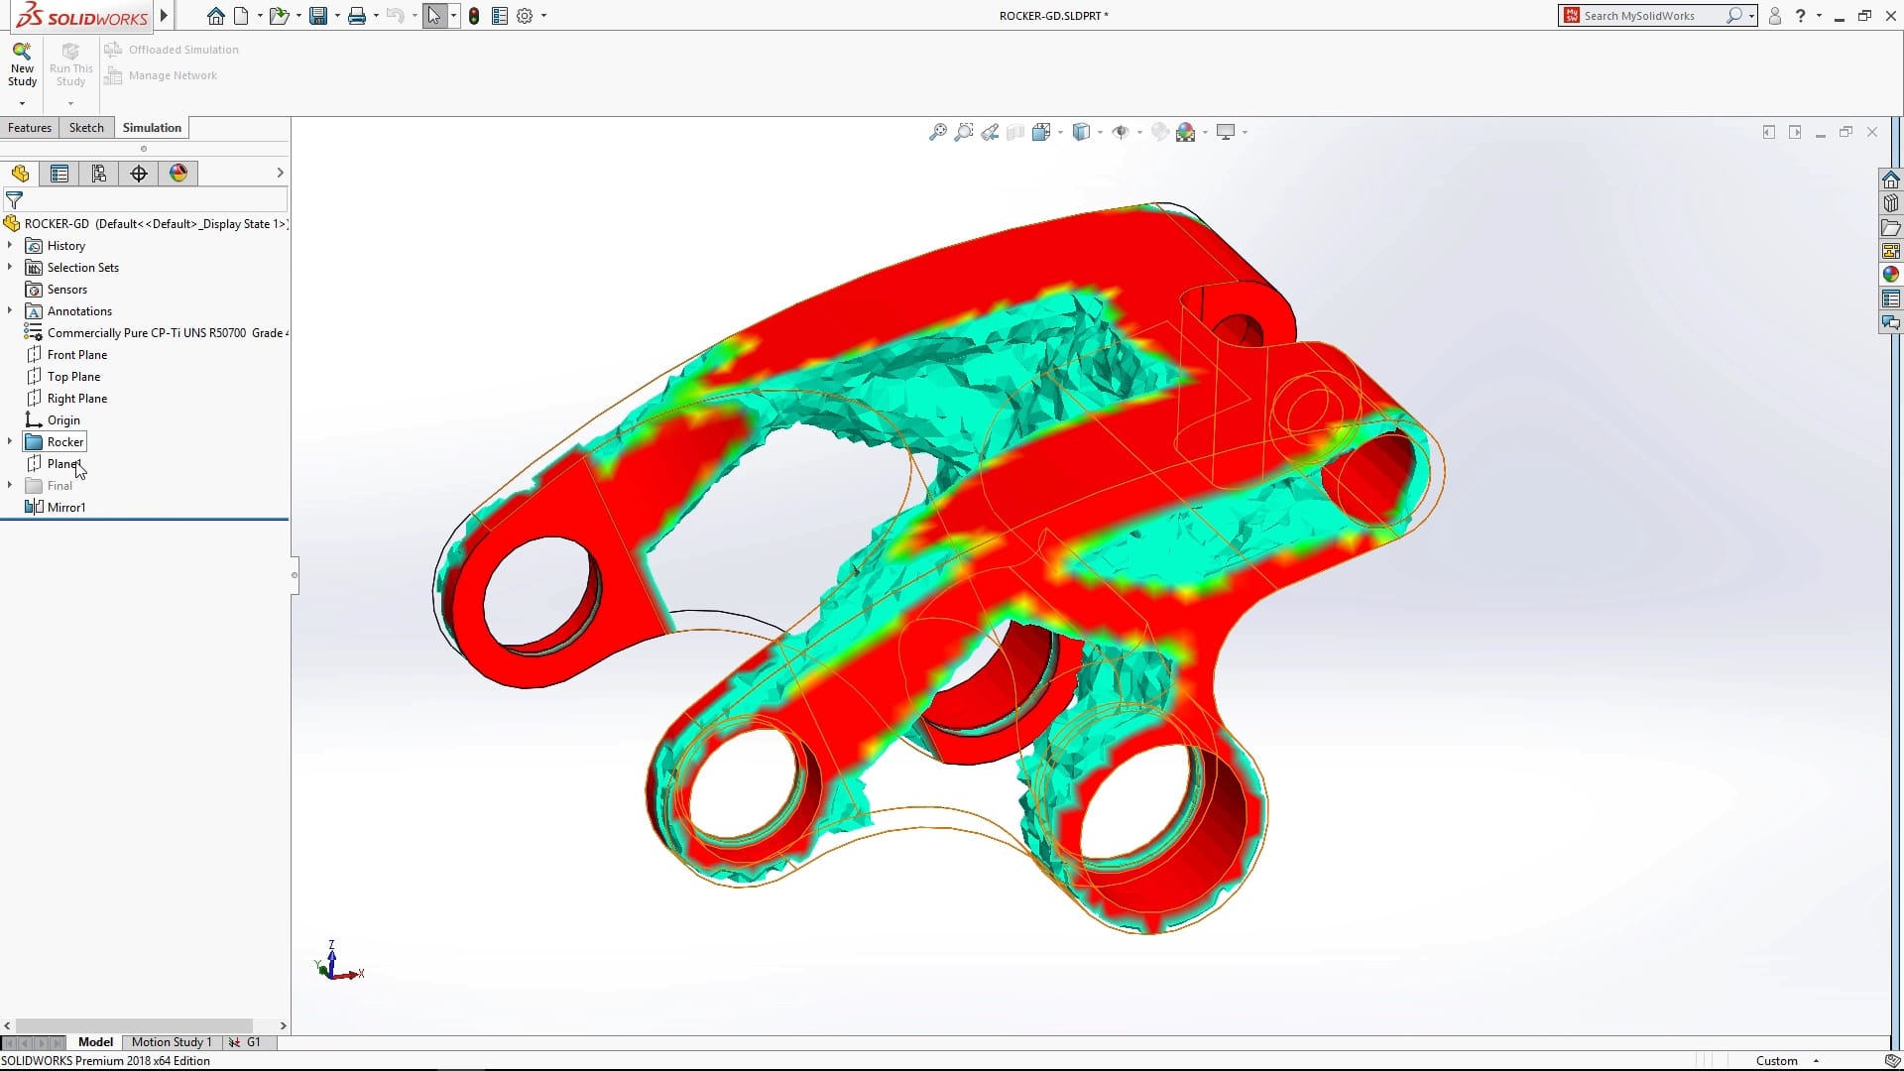This screenshot has height=1071, width=1904.
Task: Open the Apply Scene icon
Action: coord(1186,132)
